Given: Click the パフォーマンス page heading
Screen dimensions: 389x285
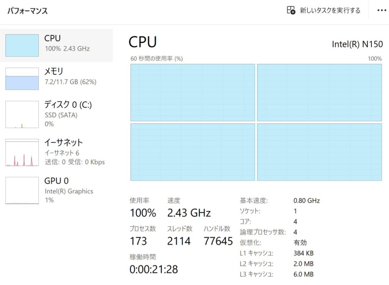Looking at the screenshot, I should (28, 11).
